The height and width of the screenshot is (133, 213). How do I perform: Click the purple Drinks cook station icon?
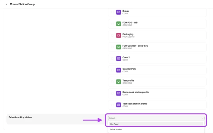click(118, 12)
